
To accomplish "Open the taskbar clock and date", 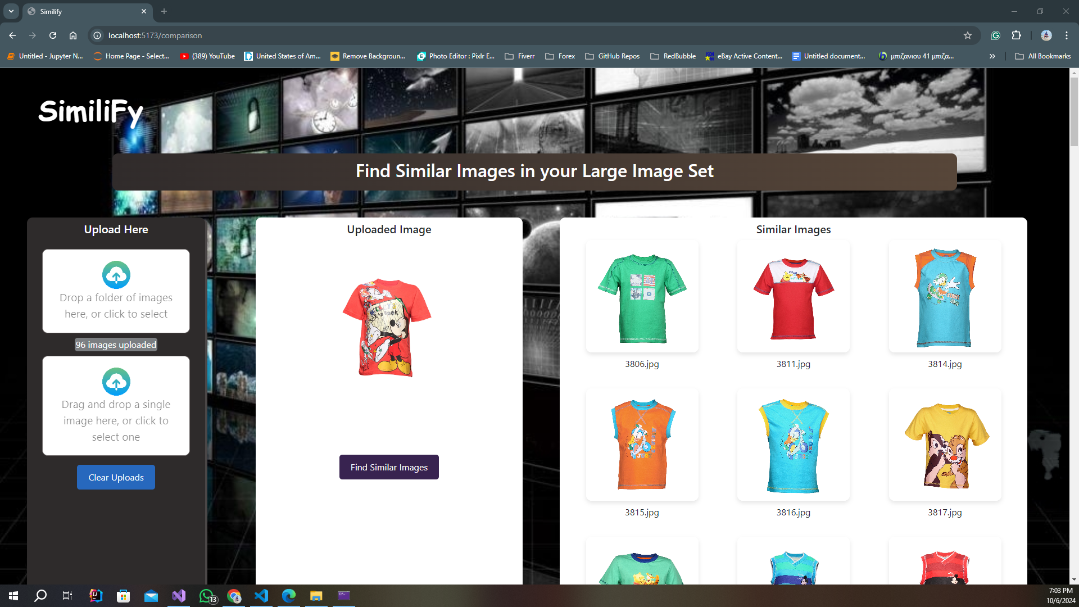I will [1060, 596].
